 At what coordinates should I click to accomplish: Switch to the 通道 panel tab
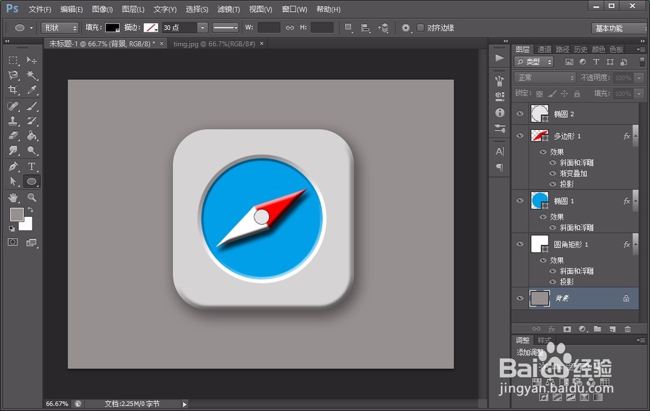(x=544, y=49)
